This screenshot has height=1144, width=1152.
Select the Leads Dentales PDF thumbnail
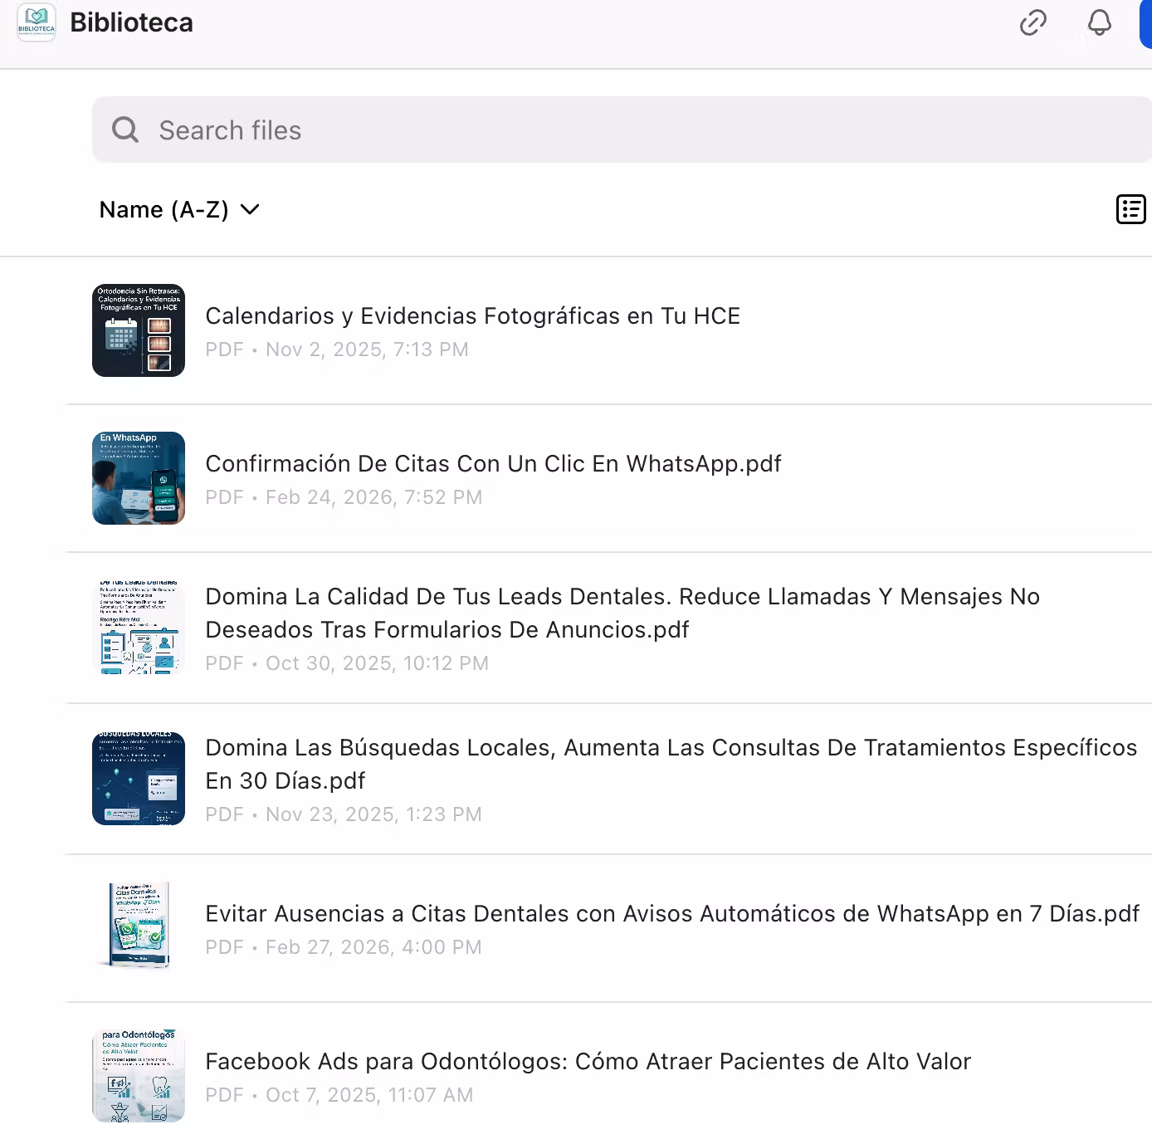pyautogui.click(x=139, y=628)
